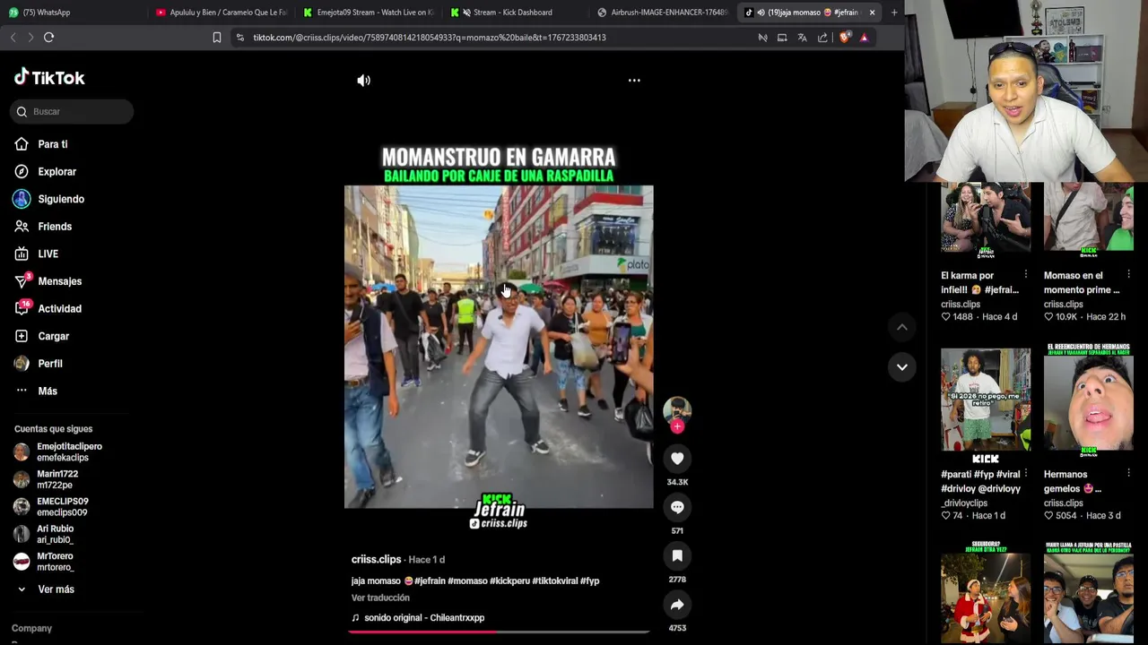Viewport: 1148px width, 645px height.
Task: Bookmark this page in the browser toolbar
Action: click(217, 38)
